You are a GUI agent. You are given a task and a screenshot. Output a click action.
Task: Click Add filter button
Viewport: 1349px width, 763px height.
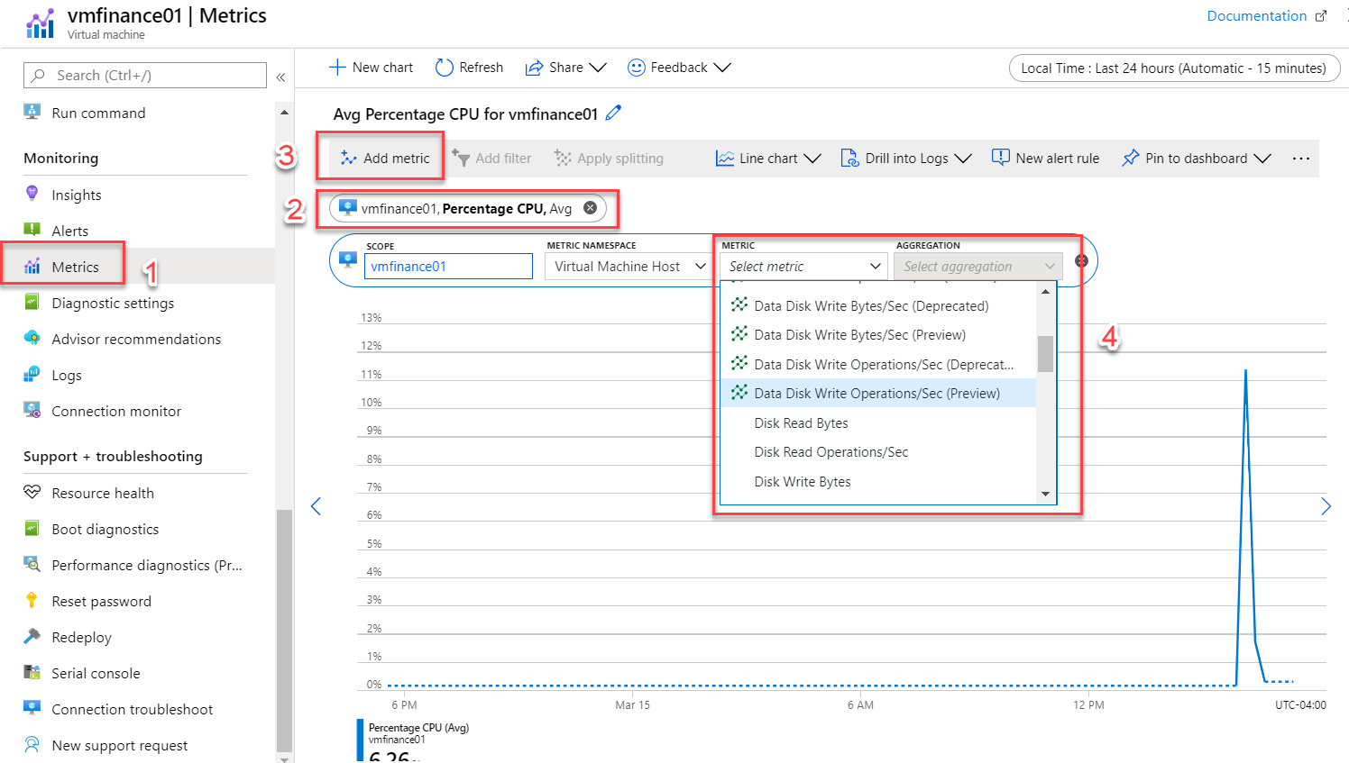pyautogui.click(x=491, y=159)
